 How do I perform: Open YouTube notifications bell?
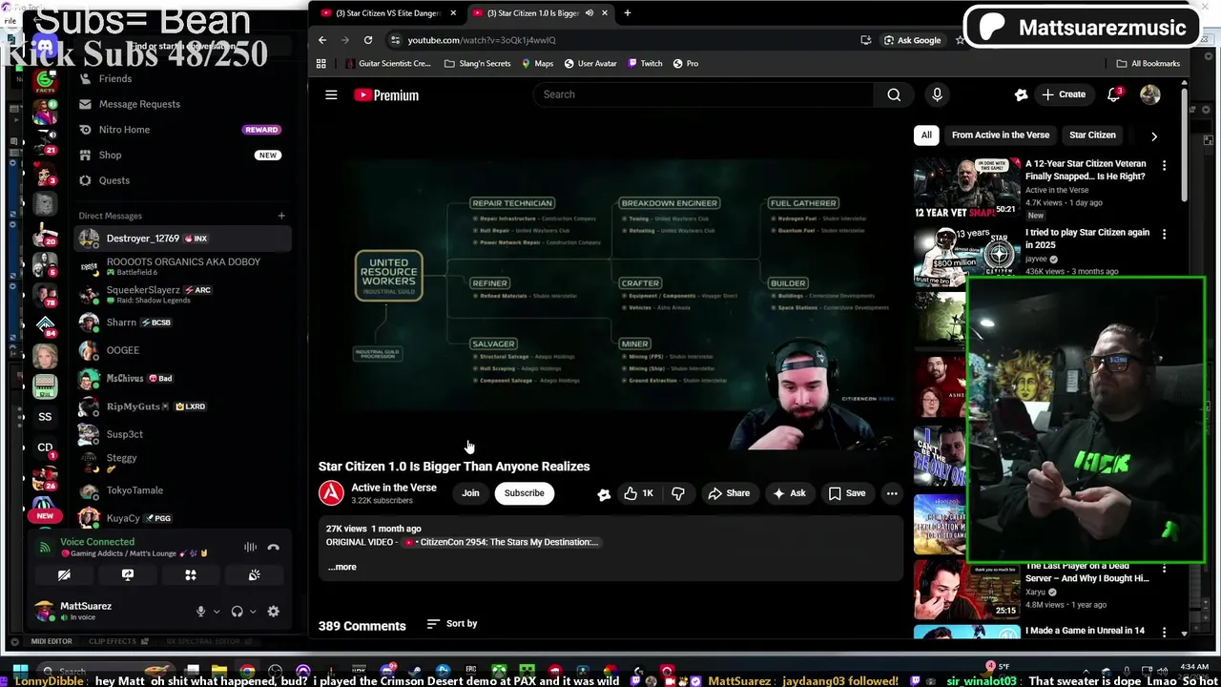1114,94
